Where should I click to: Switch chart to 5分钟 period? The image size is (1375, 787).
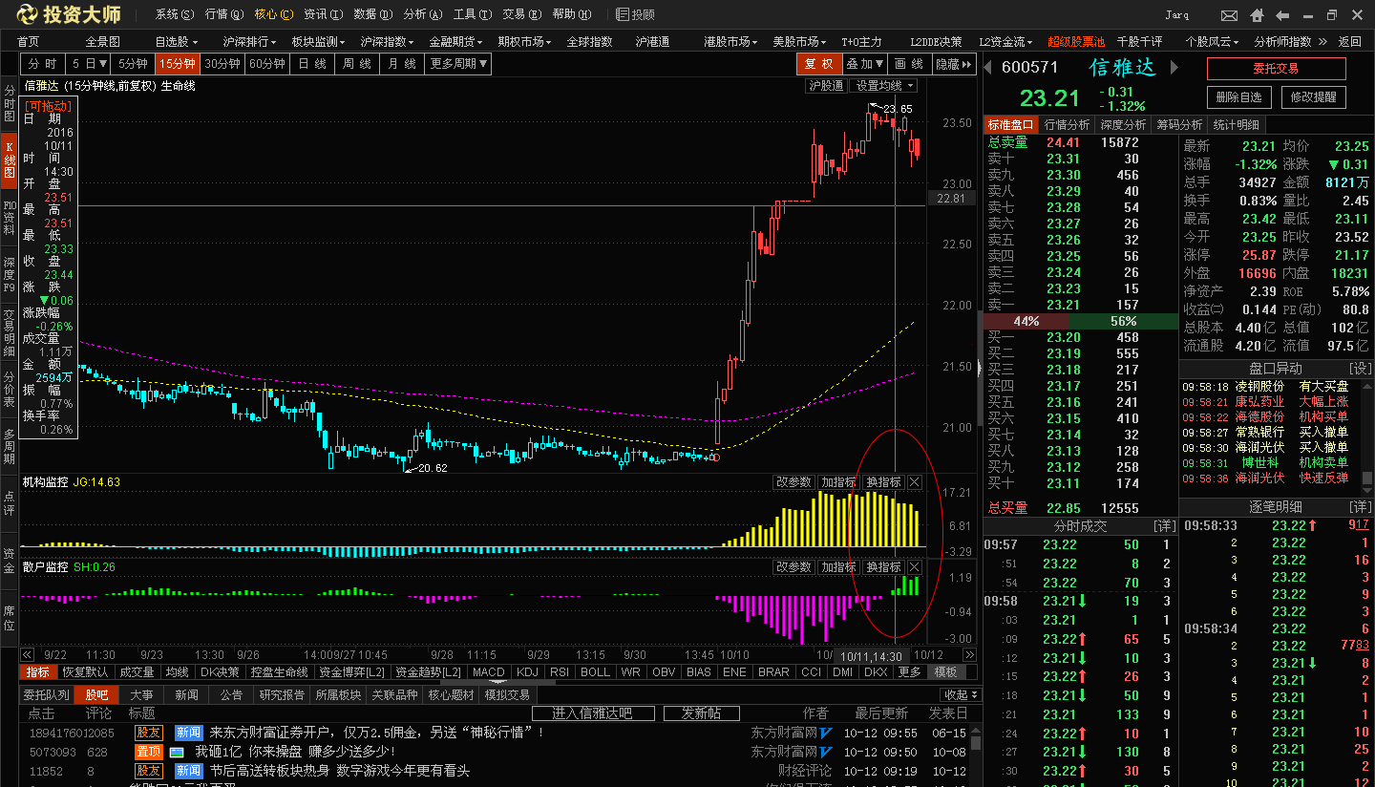pyautogui.click(x=133, y=64)
